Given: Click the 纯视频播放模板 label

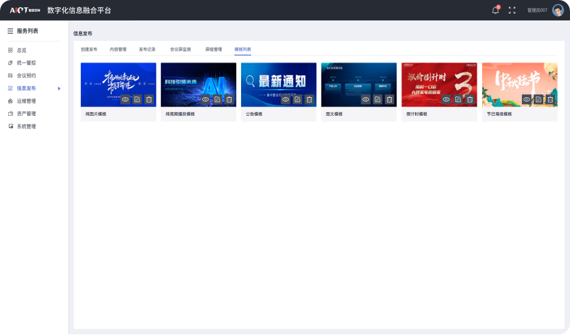Looking at the screenshot, I should [180, 114].
